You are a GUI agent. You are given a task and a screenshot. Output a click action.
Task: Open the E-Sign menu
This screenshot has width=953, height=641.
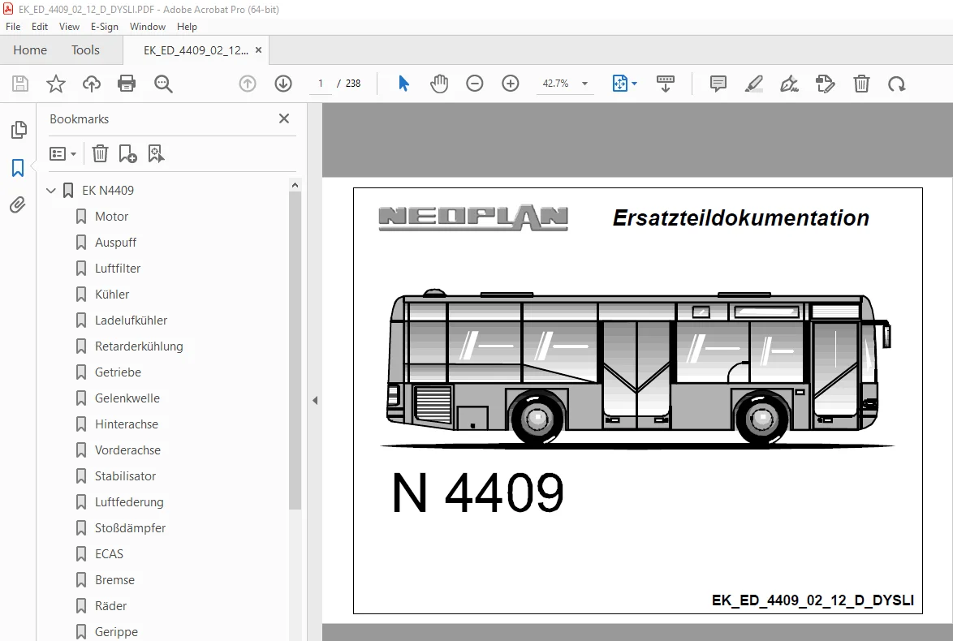pos(105,27)
